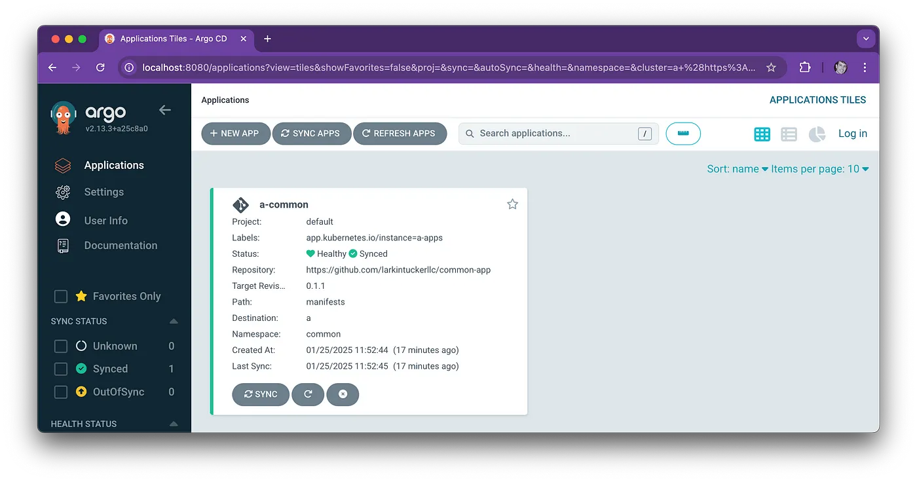Click the Log in link
Screen dimensions: 917x482
point(852,134)
